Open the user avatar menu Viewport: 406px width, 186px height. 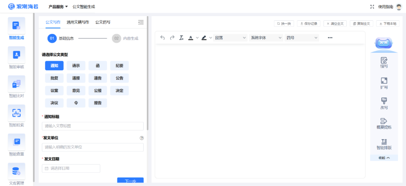click(399, 7)
